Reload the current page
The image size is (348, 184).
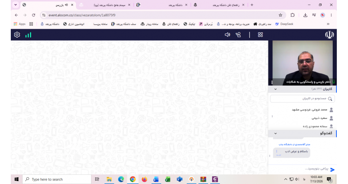[x=34, y=15]
